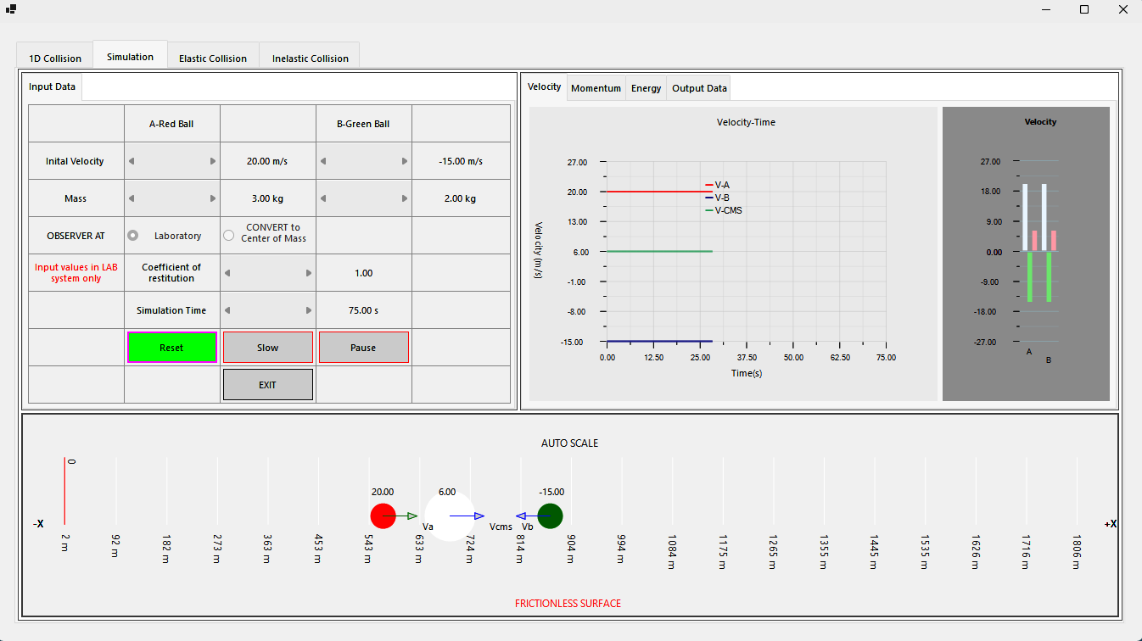1142x641 pixels.
Task: Increase Red Ball initial velocity with right arrow
Action: pyautogui.click(x=213, y=161)
